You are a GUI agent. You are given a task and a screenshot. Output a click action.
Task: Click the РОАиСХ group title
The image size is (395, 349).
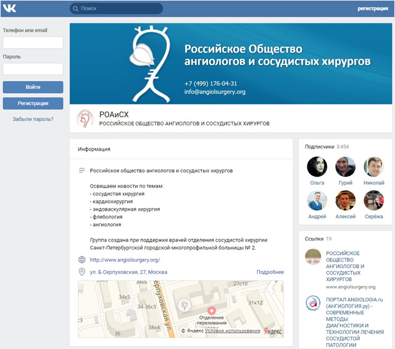[x=114, y=114]
